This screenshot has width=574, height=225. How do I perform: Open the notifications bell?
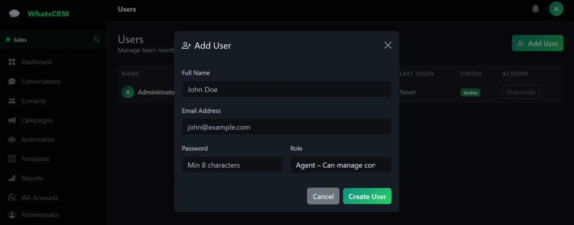(535, 9)
